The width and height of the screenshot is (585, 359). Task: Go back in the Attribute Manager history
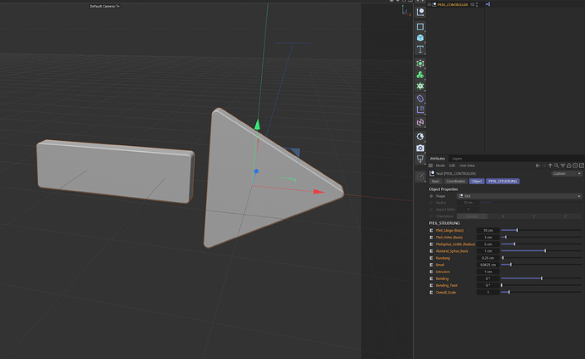538,165
